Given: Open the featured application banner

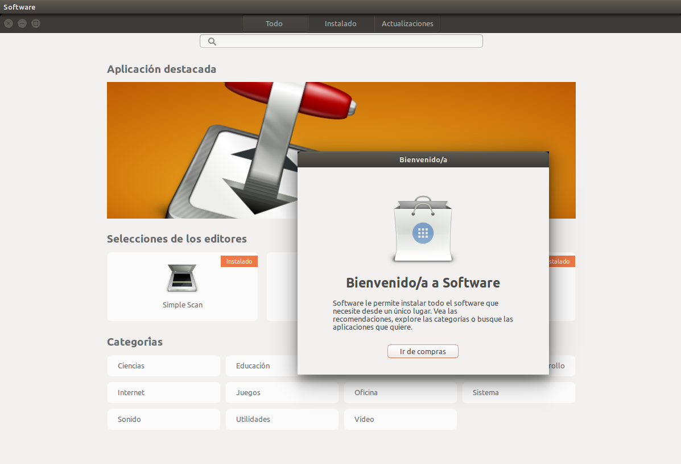Looking at the screenshot, I should 199,150.
